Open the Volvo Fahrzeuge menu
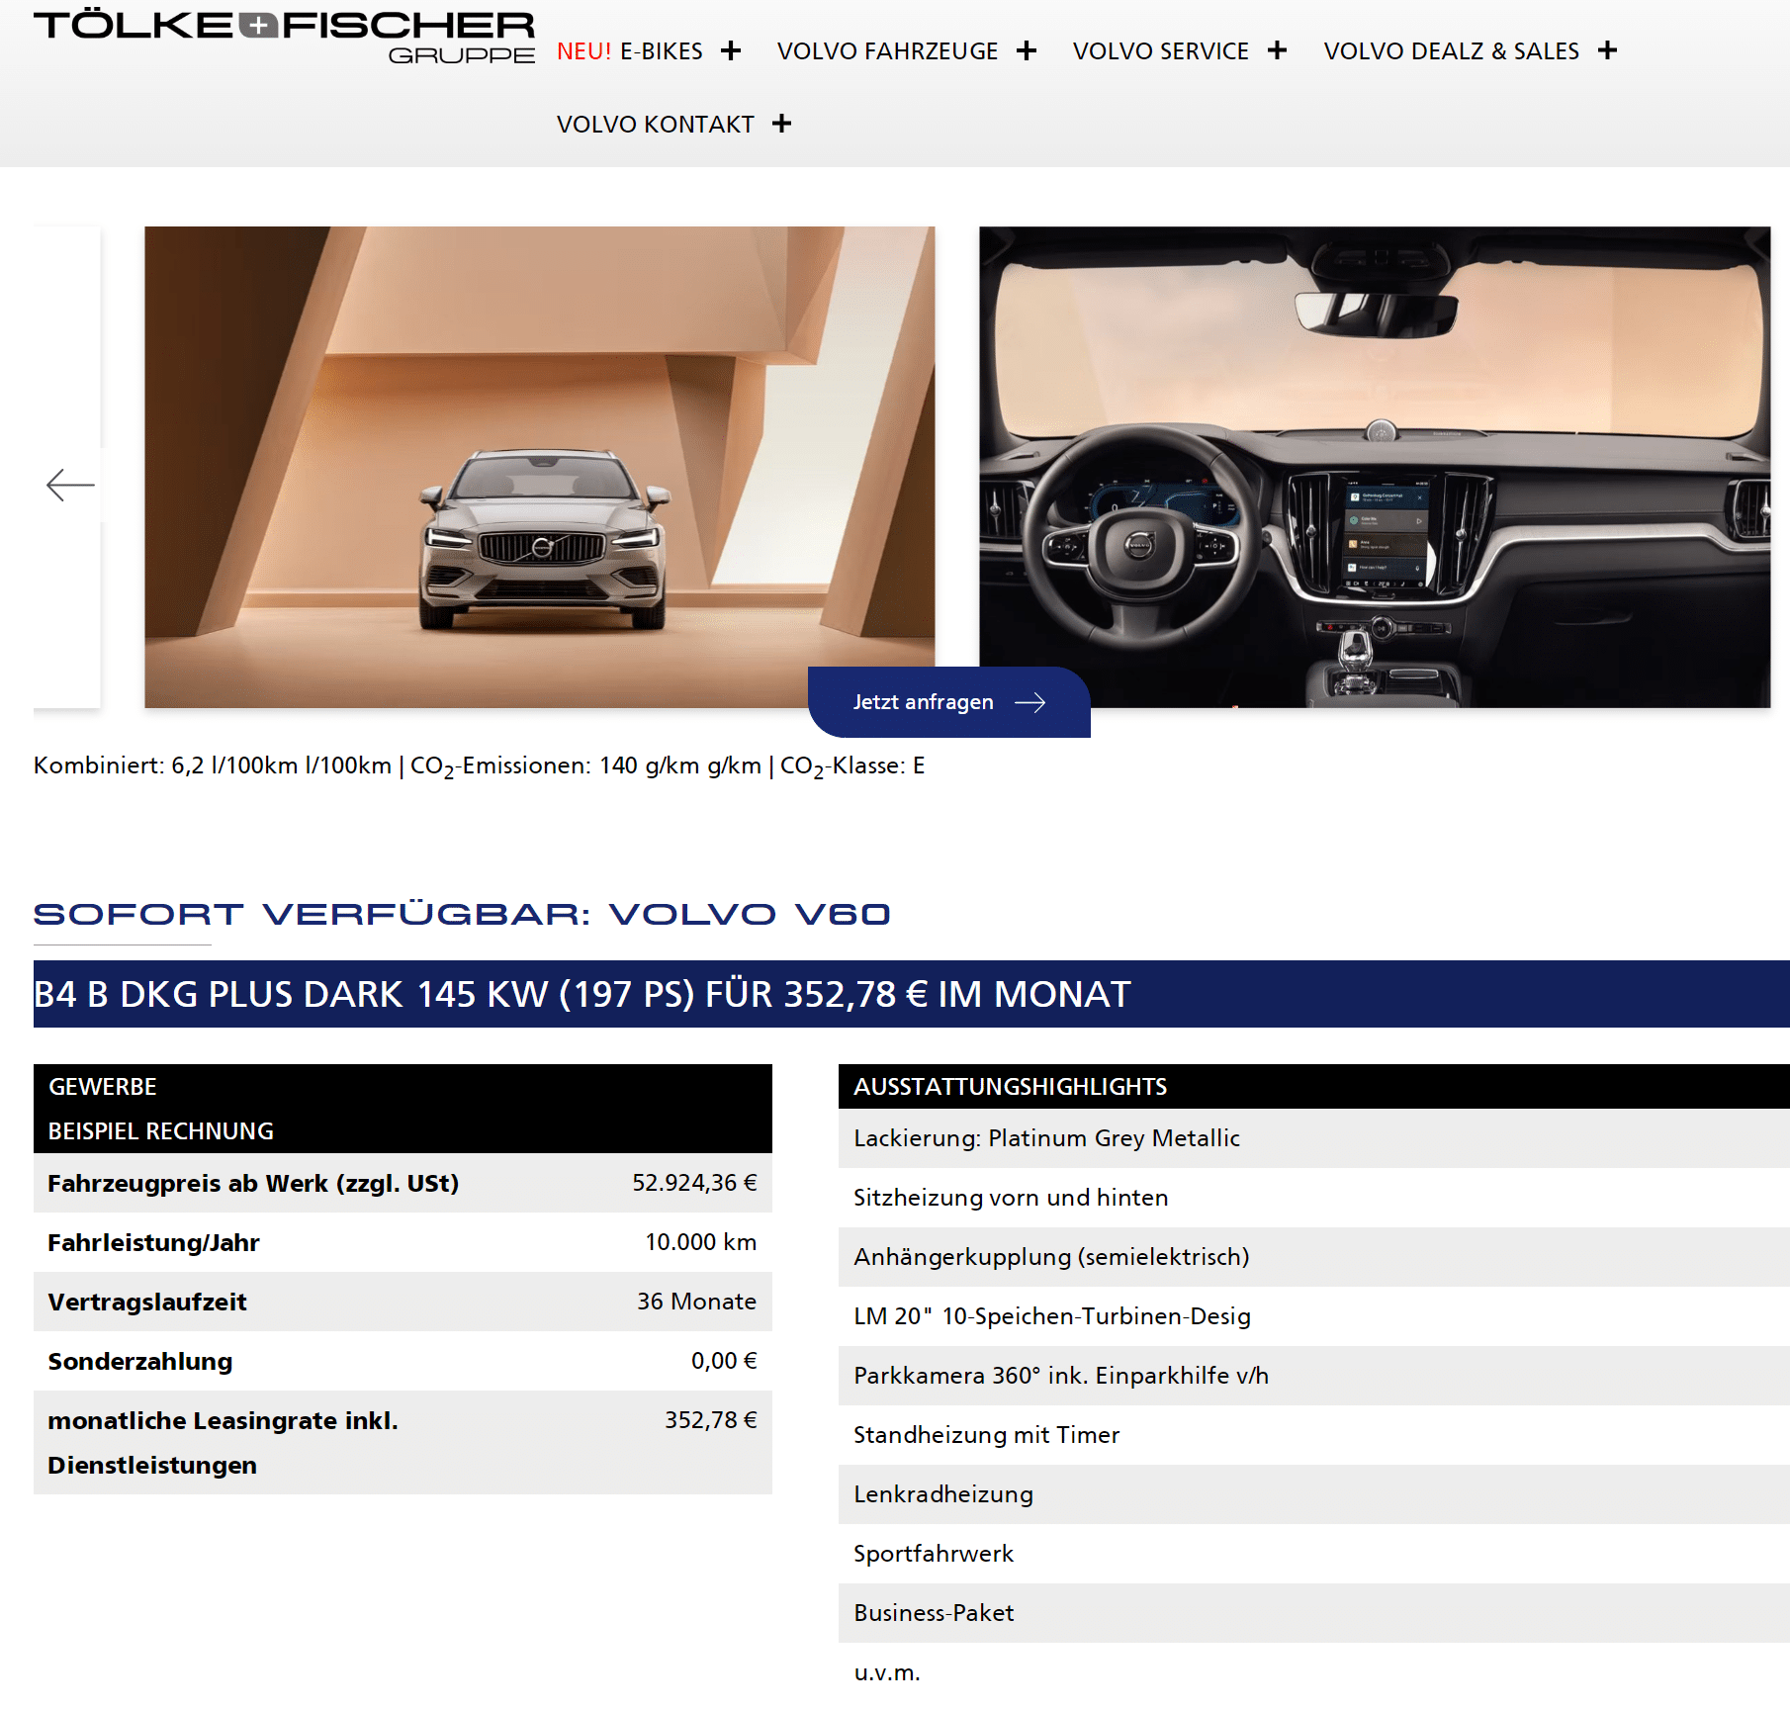Image resolution: width=1790 pixels, height=1709 pixels. coord(888,51)
